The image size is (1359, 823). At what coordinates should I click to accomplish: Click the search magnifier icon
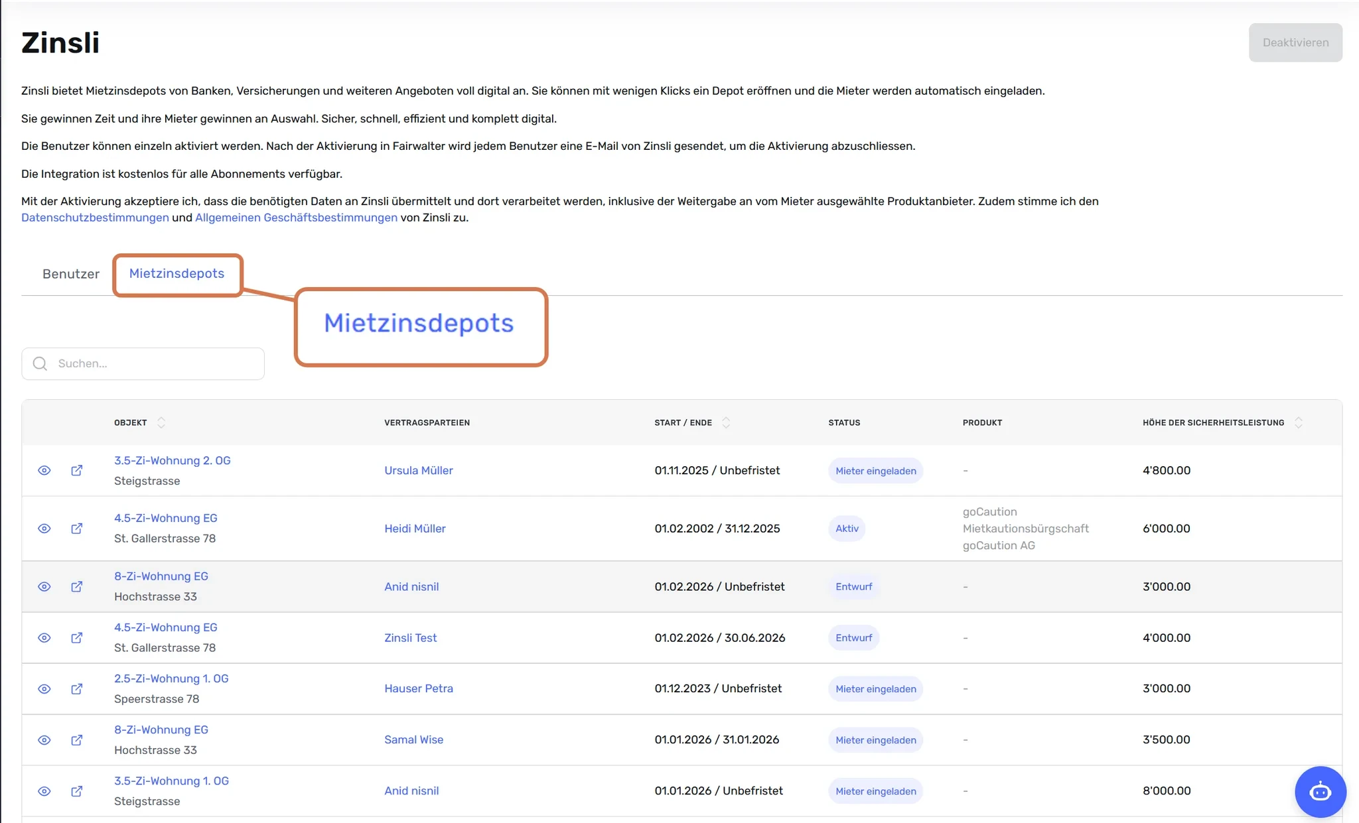click(40, 363)
